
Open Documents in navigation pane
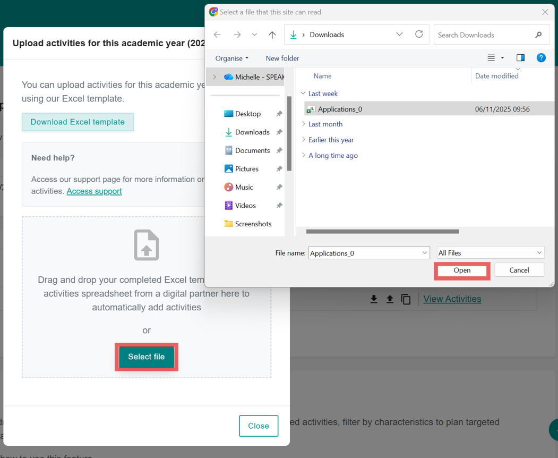(247, 150)
